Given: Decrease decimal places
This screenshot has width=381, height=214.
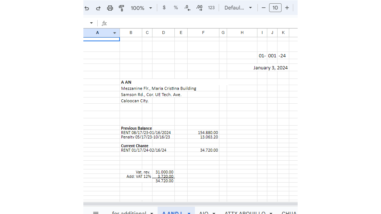Looking at the screenshot, I should point(187,8).
